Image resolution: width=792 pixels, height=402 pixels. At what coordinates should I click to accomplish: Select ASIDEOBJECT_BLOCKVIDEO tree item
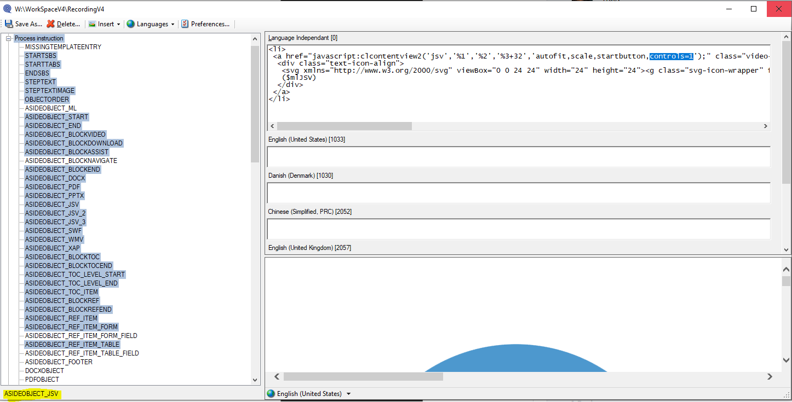(x=65, y=135)
